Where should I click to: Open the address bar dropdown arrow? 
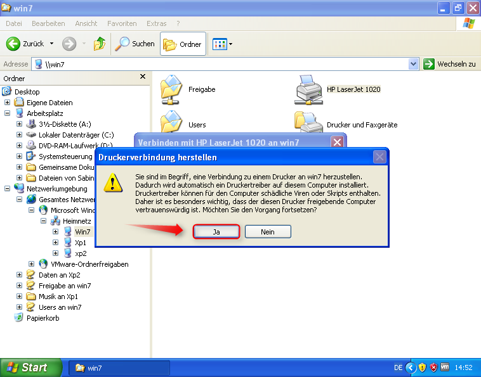[x=414, y=64]
